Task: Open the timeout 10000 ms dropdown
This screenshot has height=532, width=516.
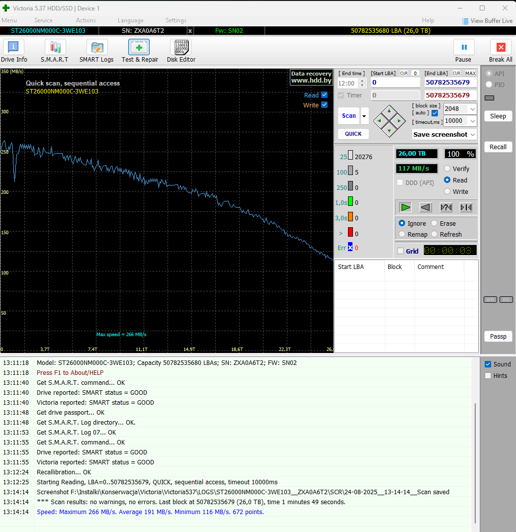Action: pyautogui.click(x=472, y=121)
